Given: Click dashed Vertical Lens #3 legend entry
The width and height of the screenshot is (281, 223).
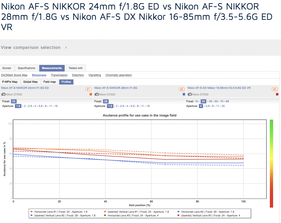Looking at the screenshot, I should click(x=209, y=215).
